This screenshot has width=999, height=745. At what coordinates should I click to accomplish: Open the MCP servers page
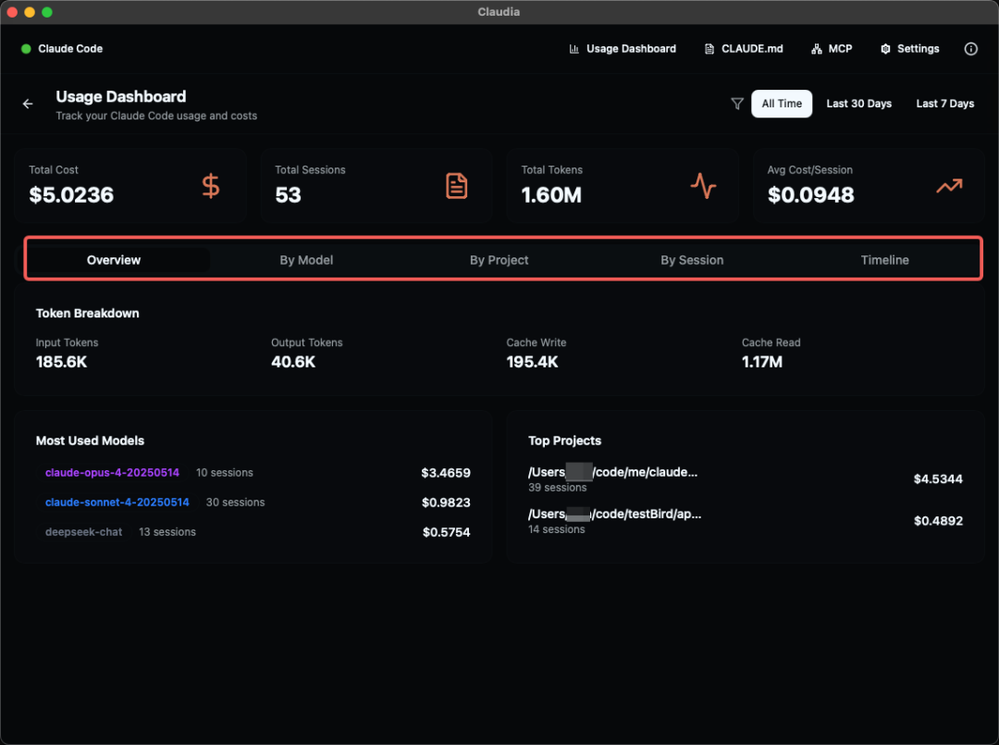click(832, 49)
